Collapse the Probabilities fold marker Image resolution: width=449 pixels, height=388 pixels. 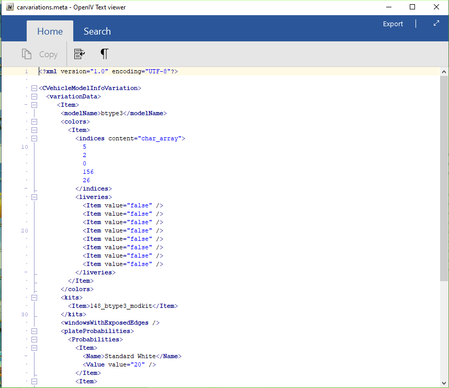point(34,340)
